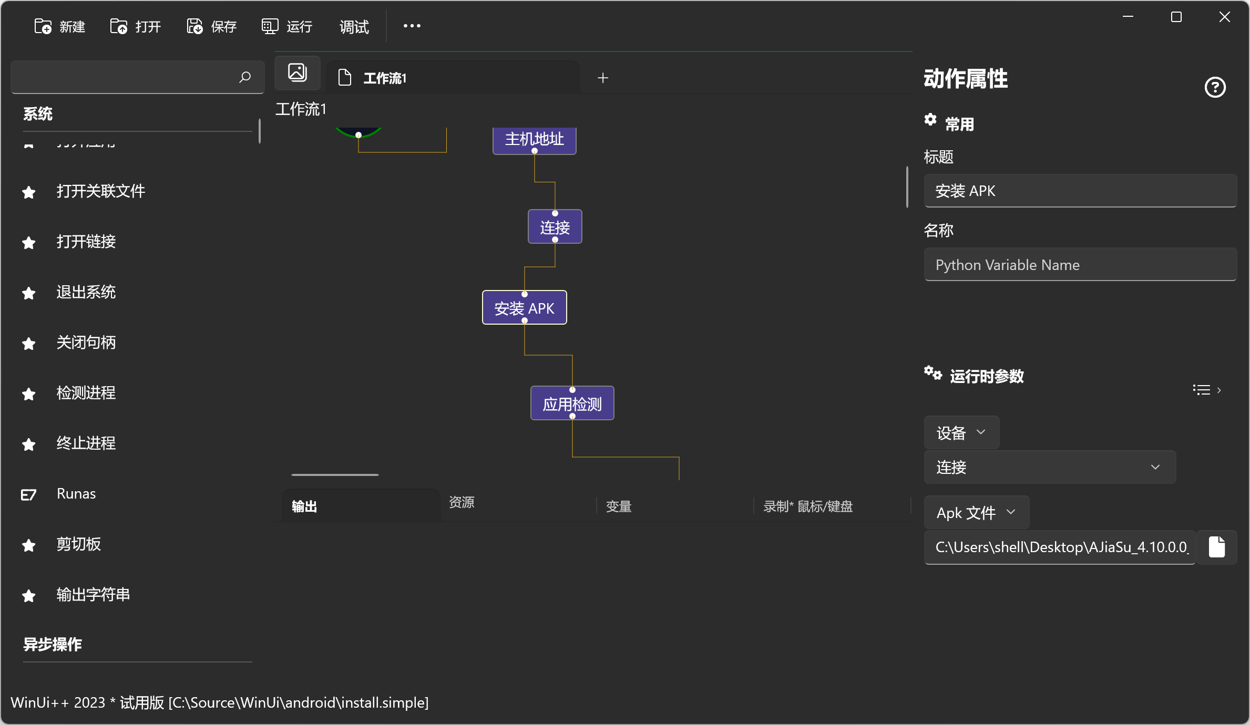Toggle the favorite star on 检测进程

(x=28, y=394)
